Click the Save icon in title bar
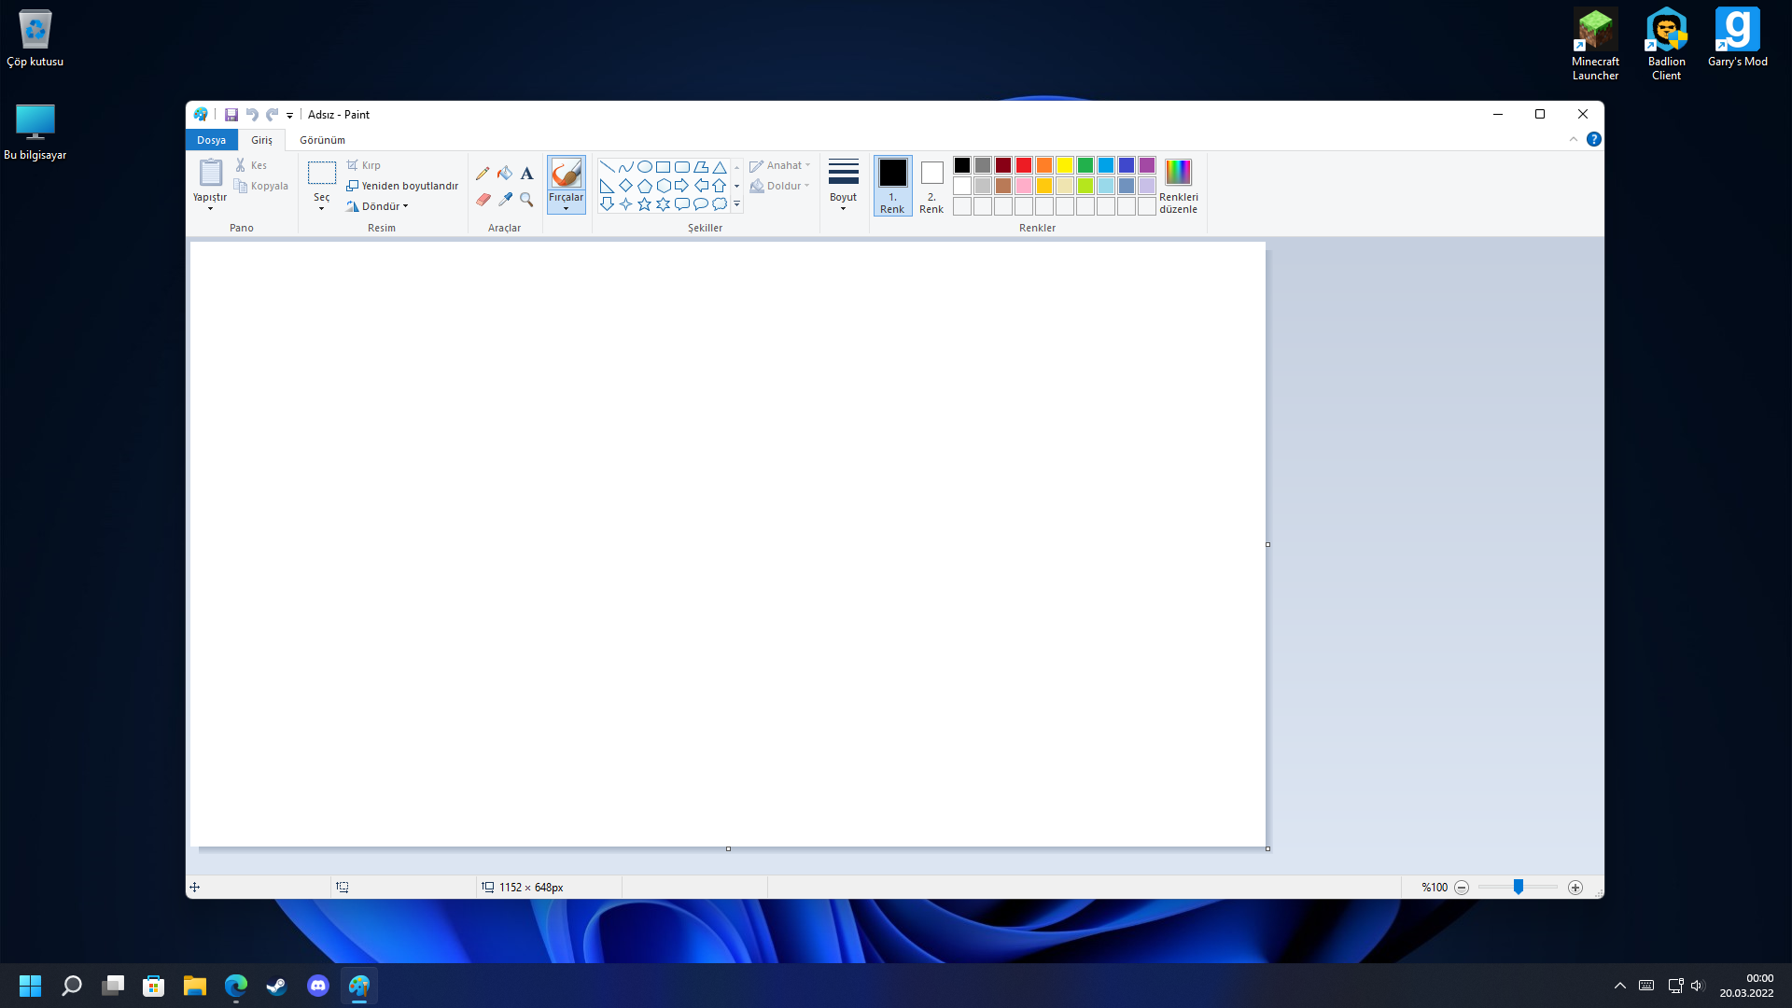The width and height of the screenshot is (1792, 1008). [231, 115]
